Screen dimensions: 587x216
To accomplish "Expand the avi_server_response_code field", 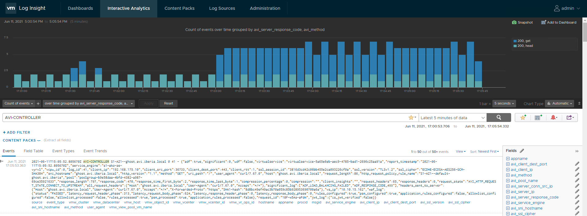I will [x=508, y=197].
